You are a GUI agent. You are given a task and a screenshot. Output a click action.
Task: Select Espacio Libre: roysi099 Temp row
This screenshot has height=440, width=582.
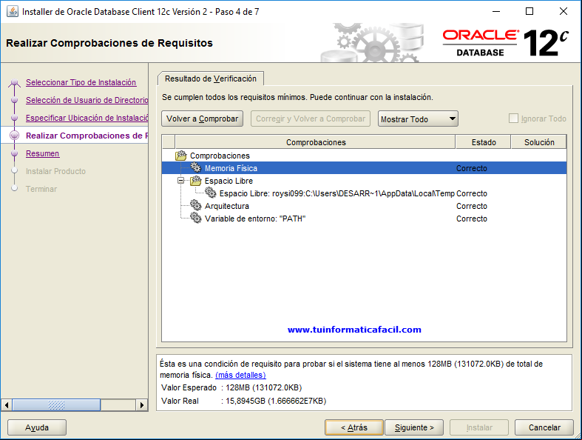click(364, 193)
